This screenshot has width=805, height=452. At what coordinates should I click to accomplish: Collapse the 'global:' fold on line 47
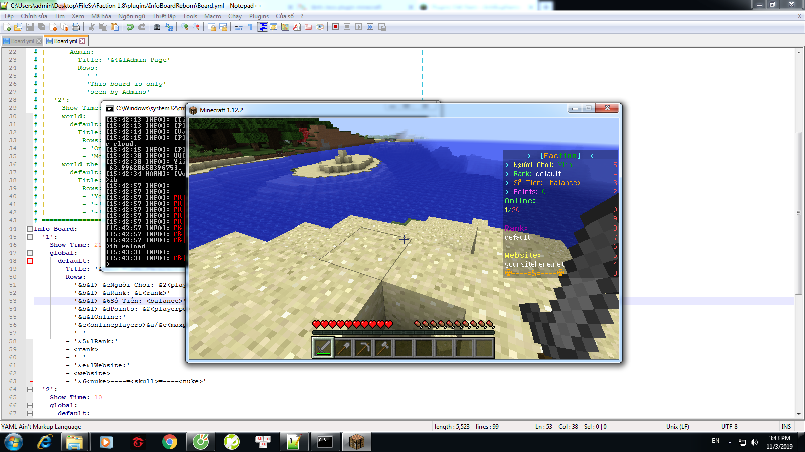pyautogui.click(x=30, y=253)
